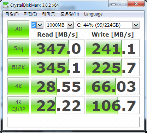The image size is (147, 133).
Task: Select the 4K write result 66.03
Action: pyautogui.click(x=113, y=86)
